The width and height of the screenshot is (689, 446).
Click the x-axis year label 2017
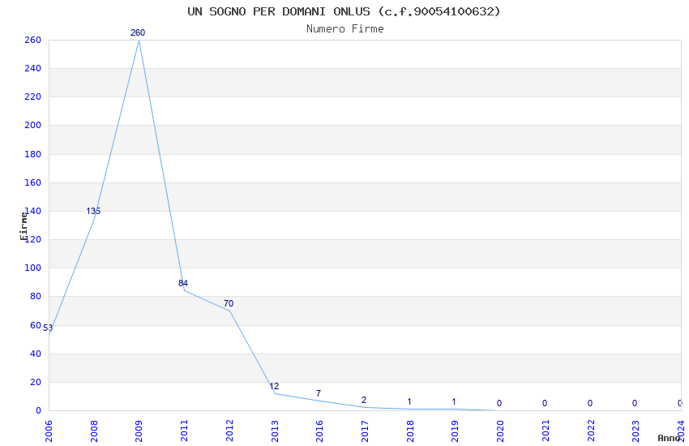click(365, 431)
